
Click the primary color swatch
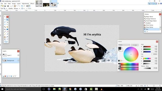(120, 48)
